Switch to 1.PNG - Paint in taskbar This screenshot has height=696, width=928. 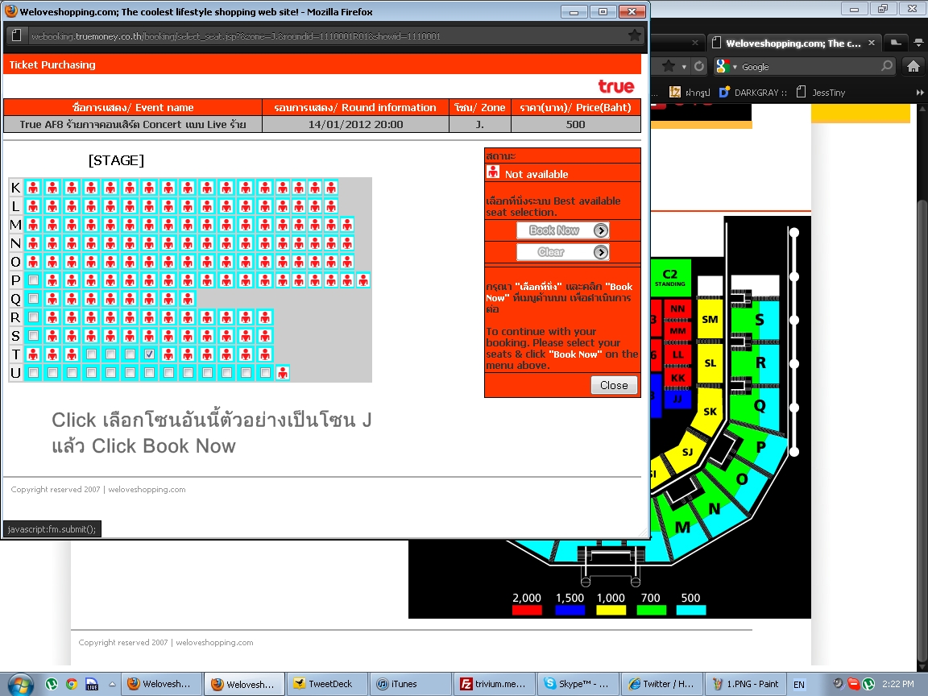pyautogui.click(x=745, y=684)
